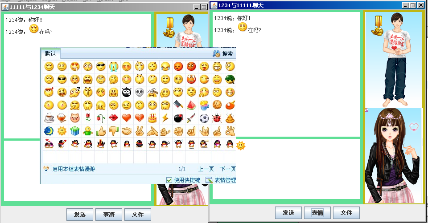
Task: Pick the wilted rose emoji
Action: 101,118
